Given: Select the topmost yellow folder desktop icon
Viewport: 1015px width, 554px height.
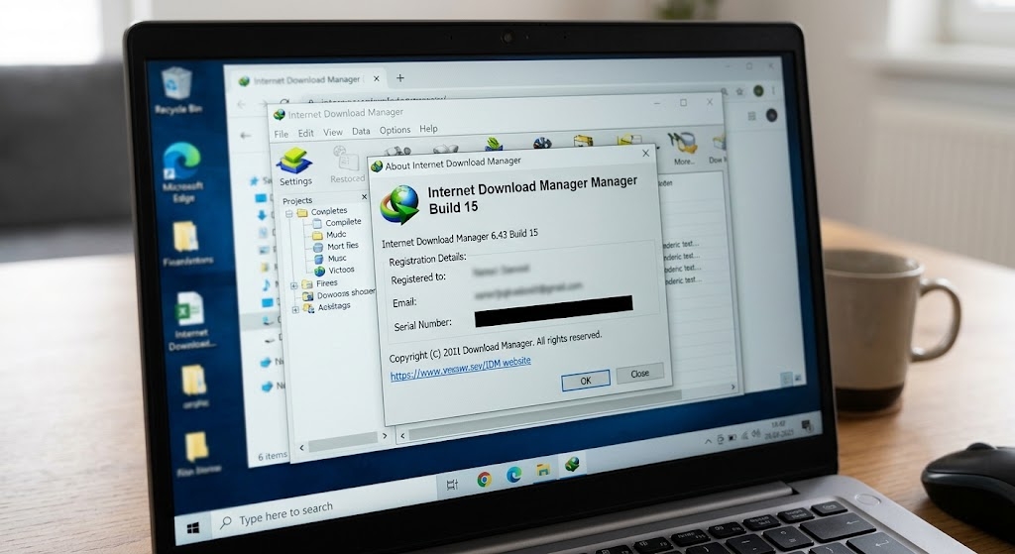Looking at the screenshot, I should 186,245.
